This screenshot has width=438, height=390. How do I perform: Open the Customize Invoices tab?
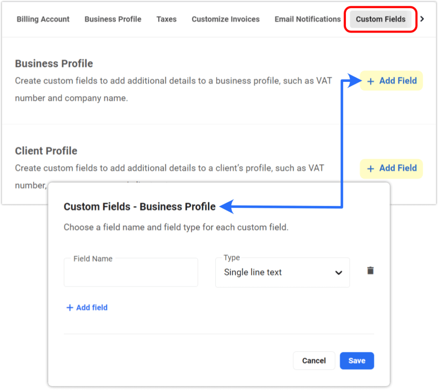(x=225, y=19)
